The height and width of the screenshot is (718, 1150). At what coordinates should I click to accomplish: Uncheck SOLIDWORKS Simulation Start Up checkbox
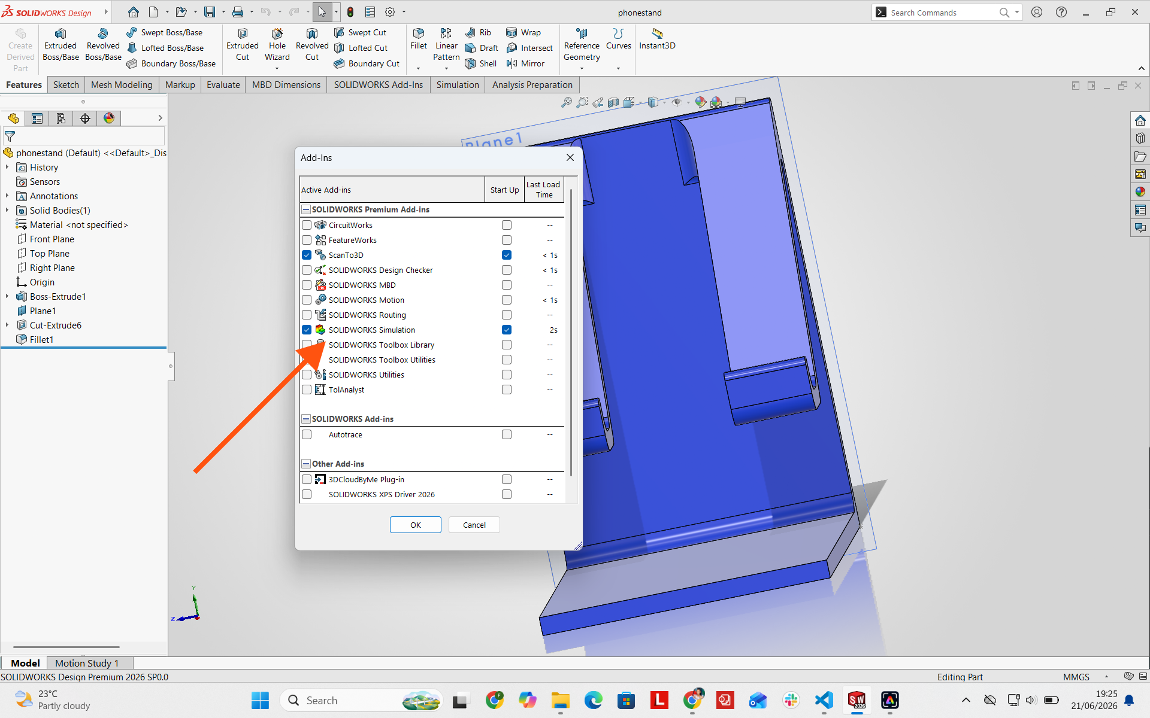(507, 330)
